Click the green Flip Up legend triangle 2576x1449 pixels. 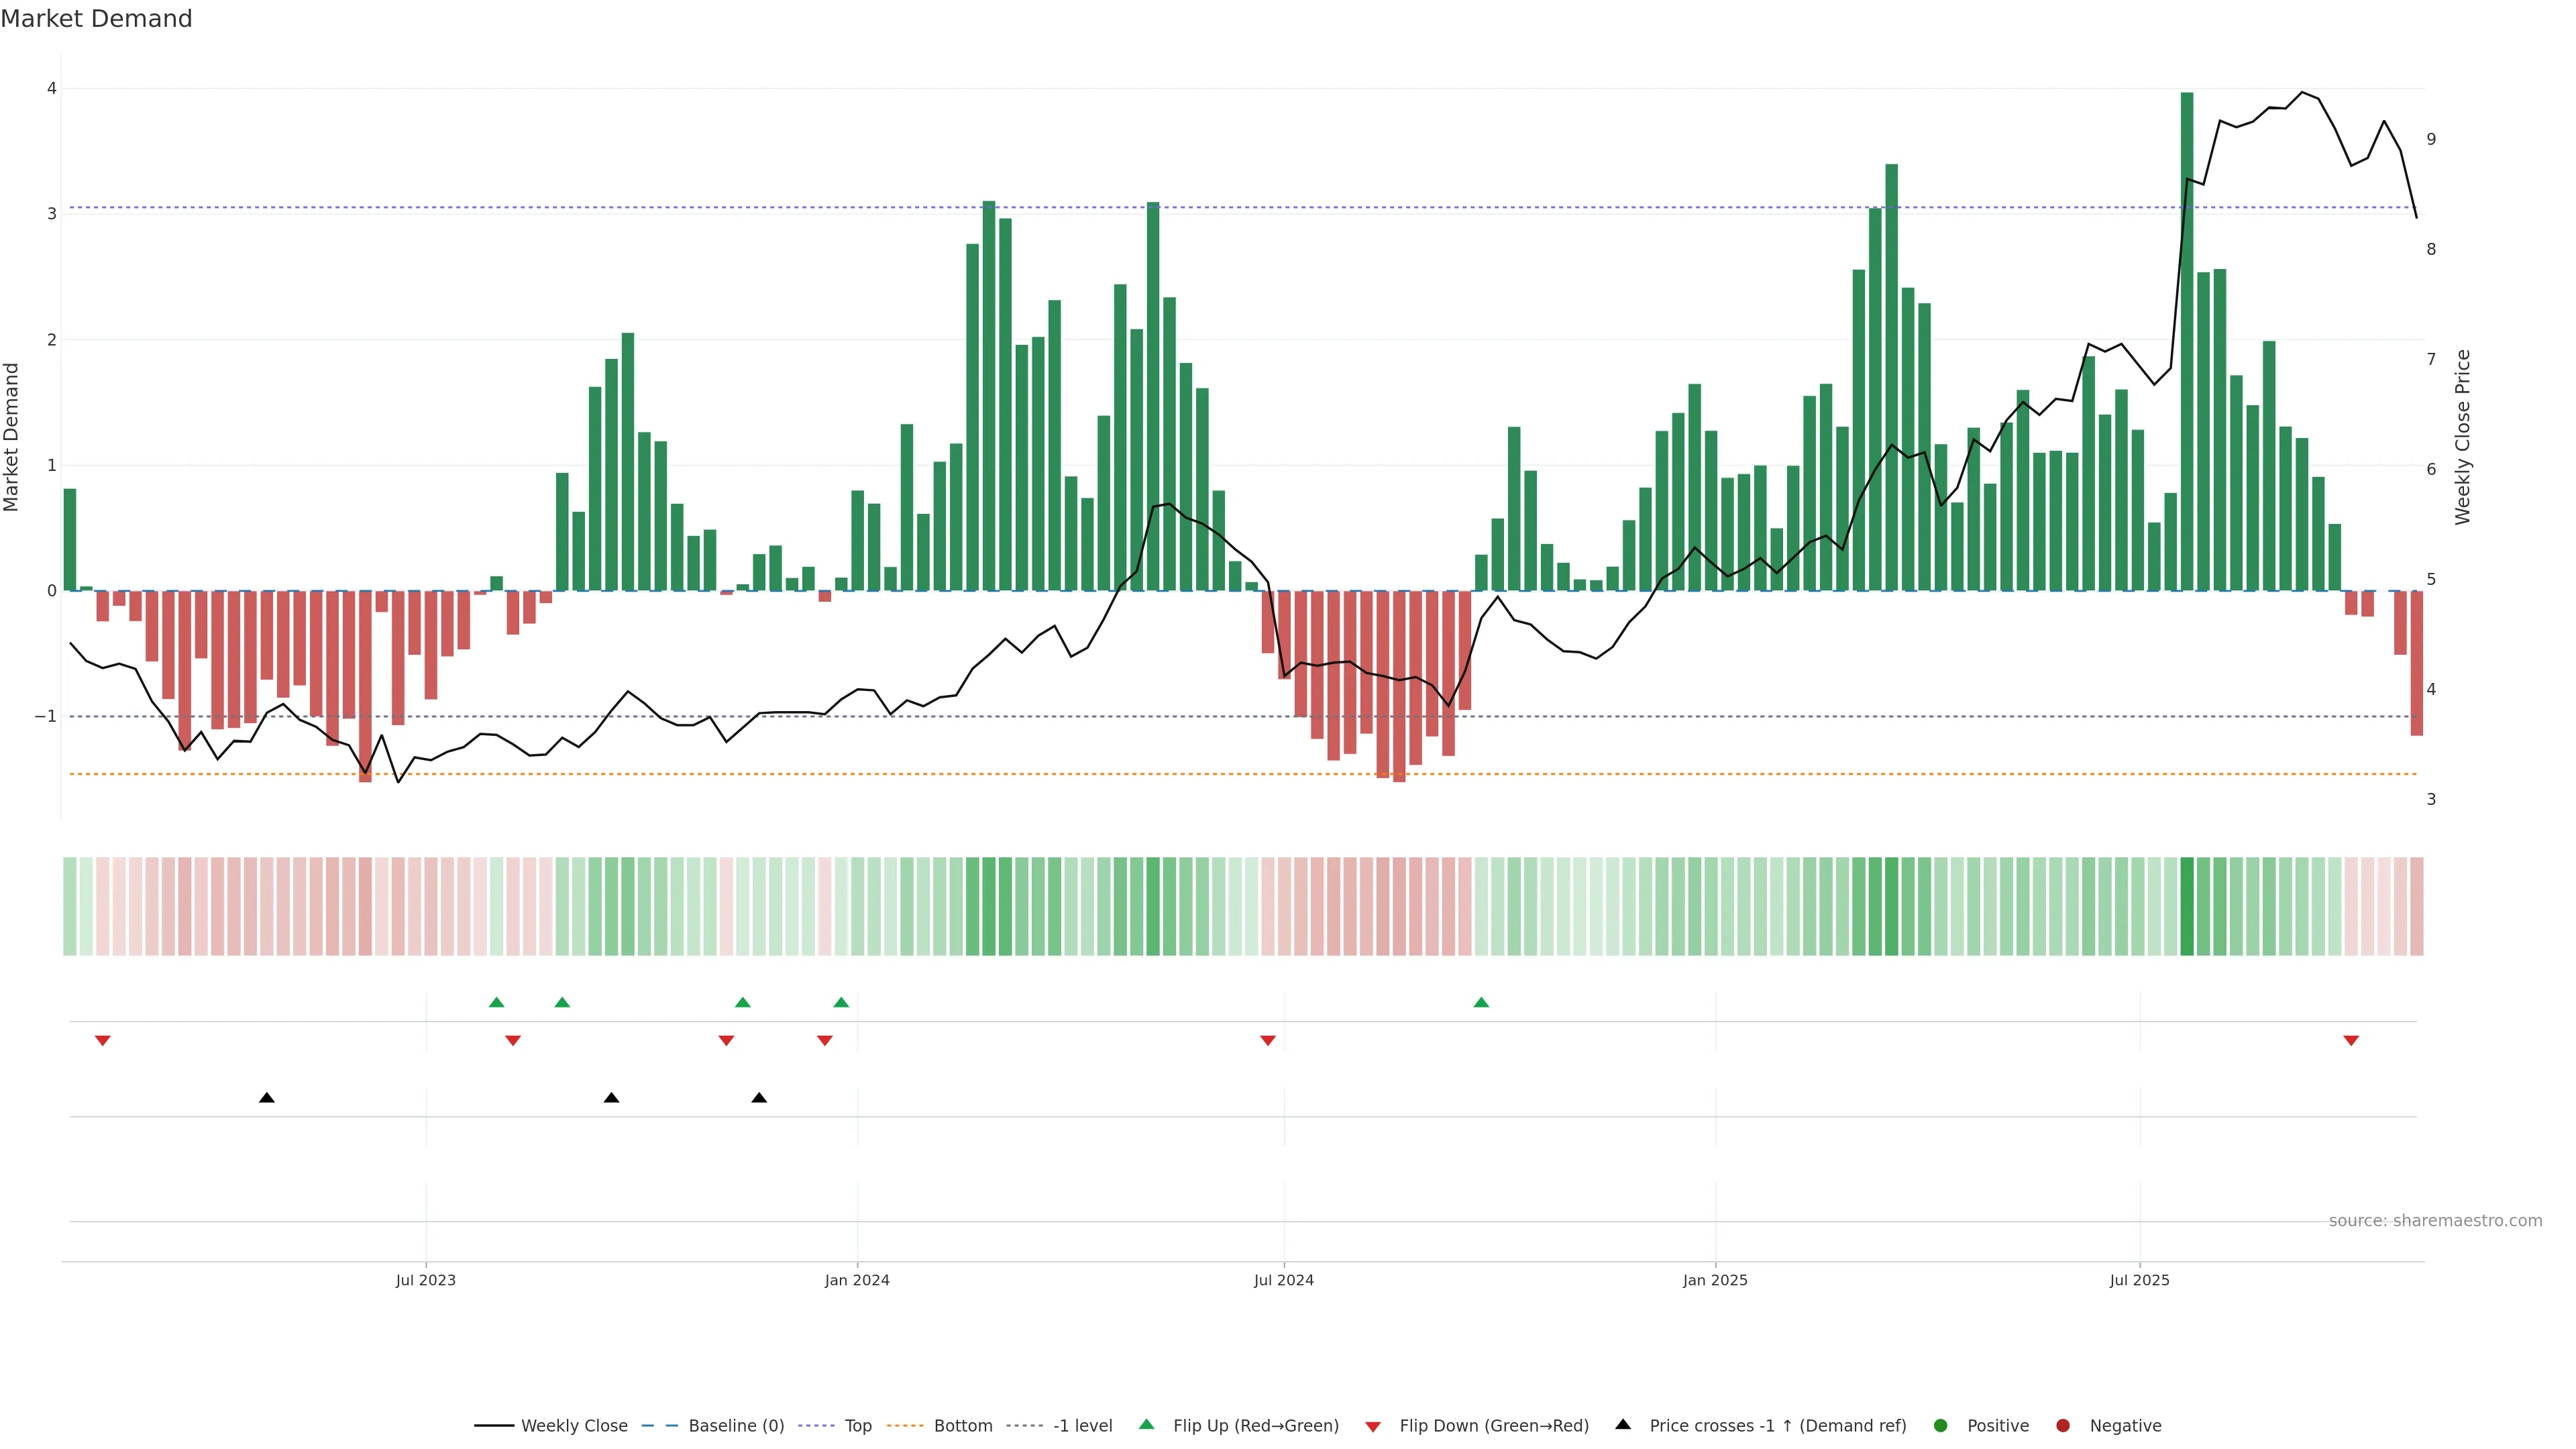[x=1146, y=1424]
